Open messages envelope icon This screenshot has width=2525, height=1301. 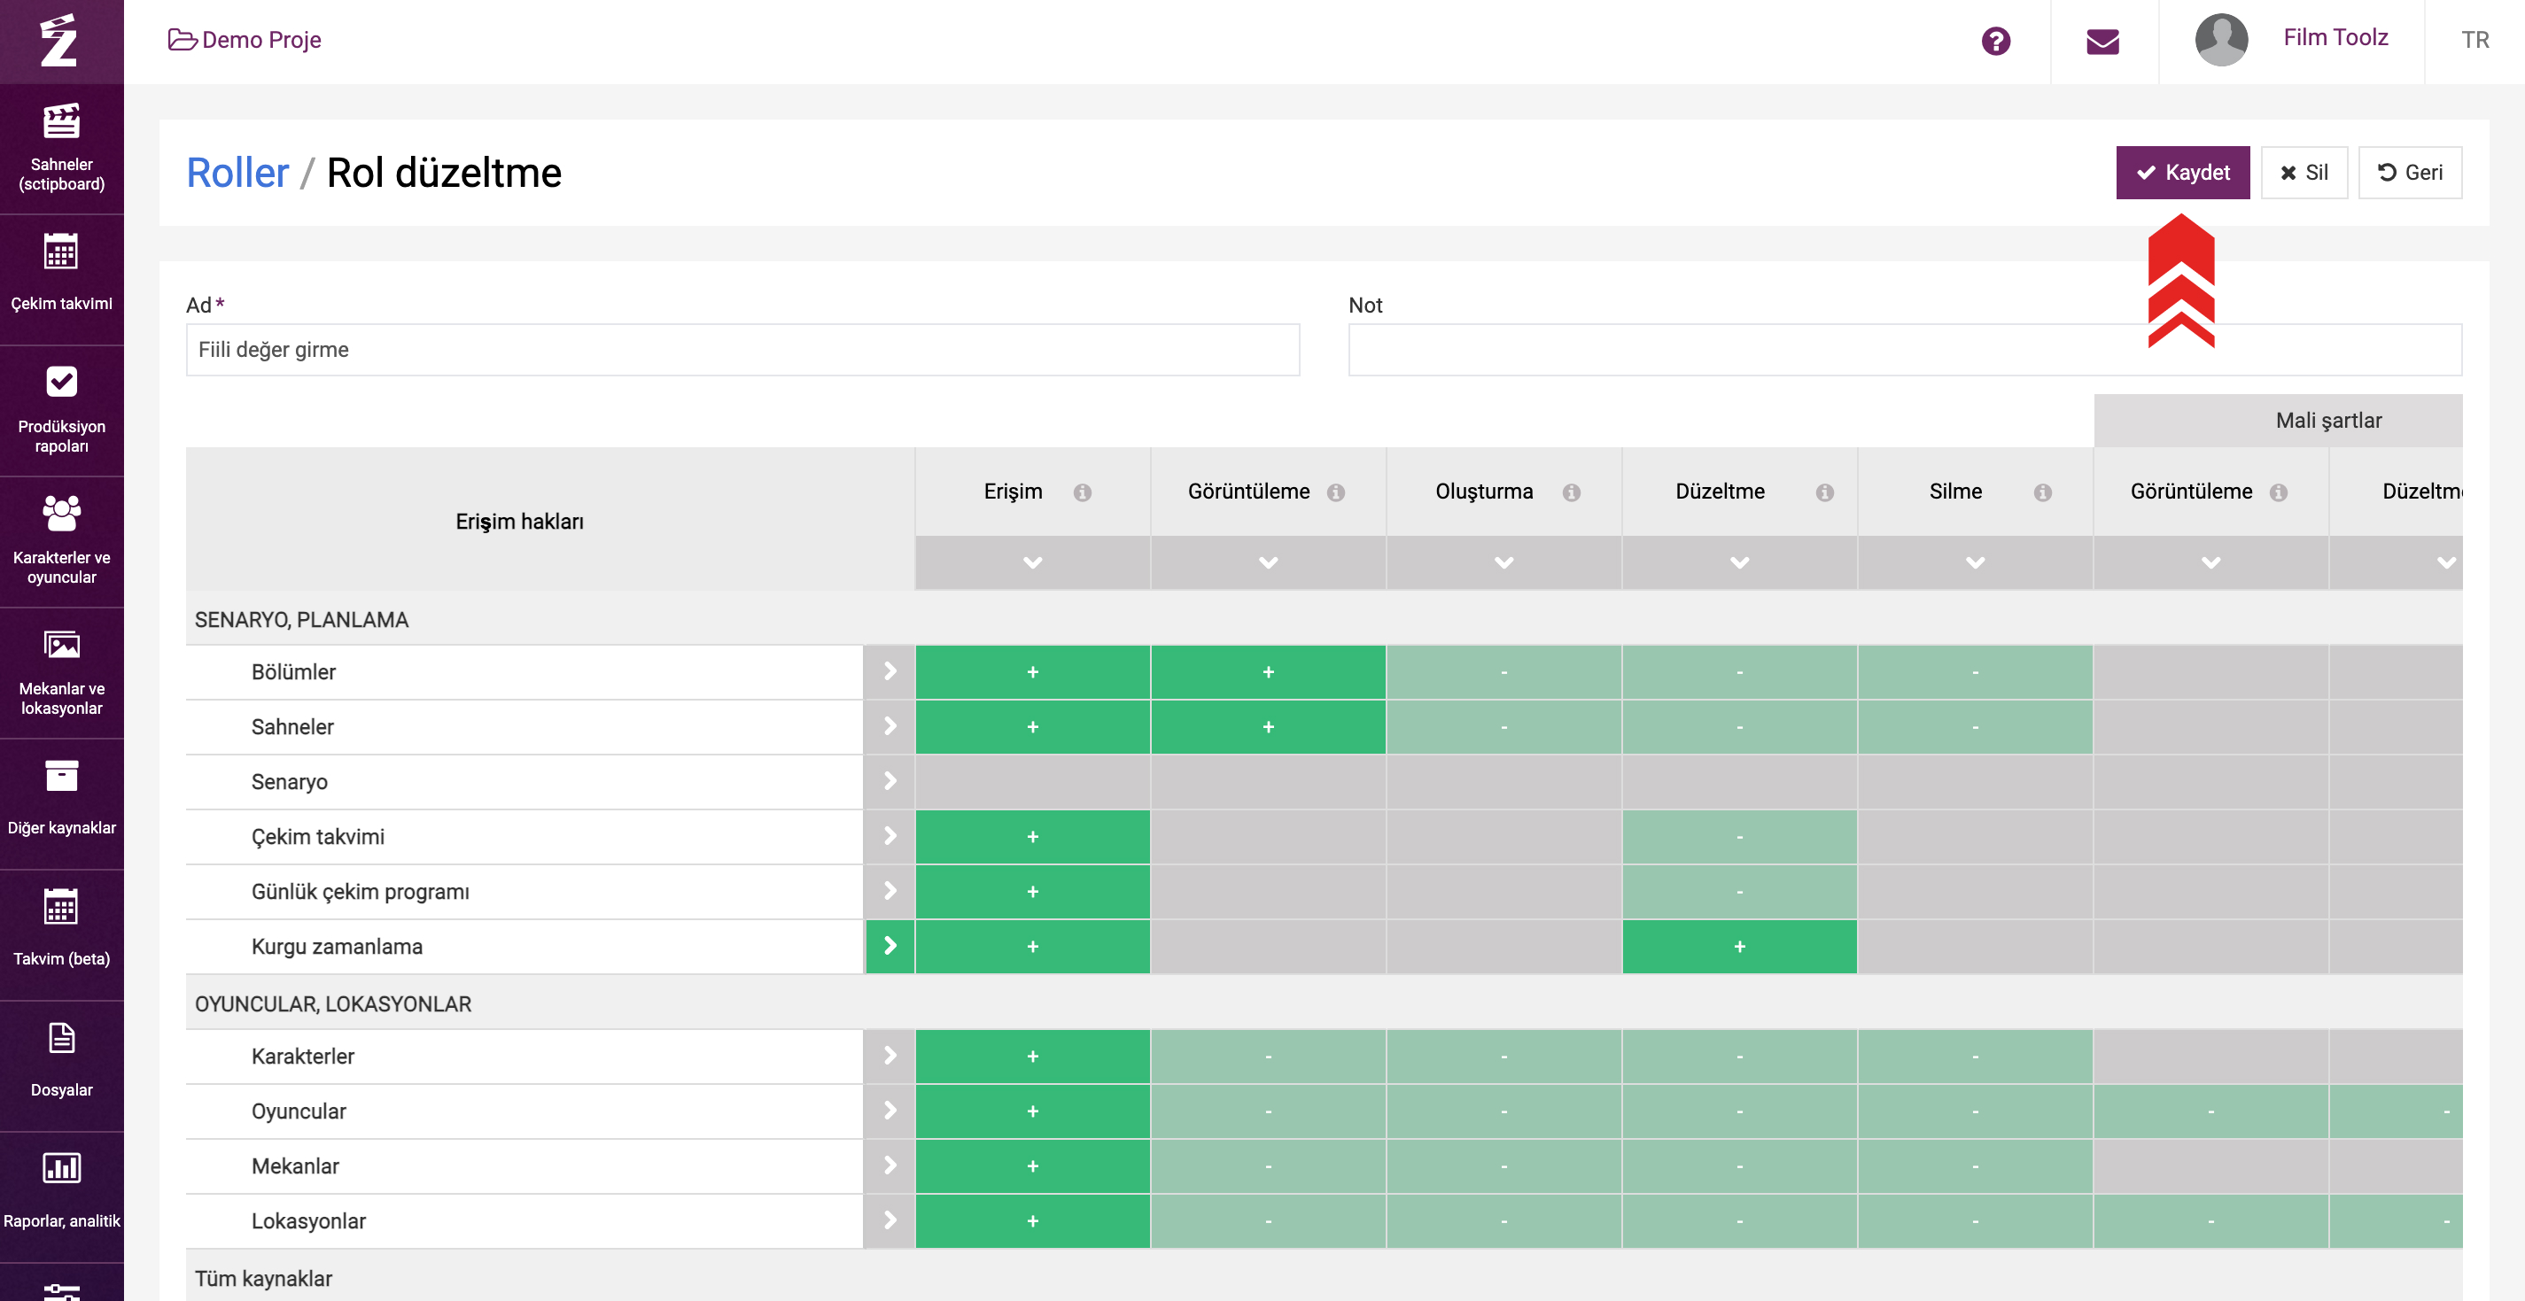[x=2102, y=41]
